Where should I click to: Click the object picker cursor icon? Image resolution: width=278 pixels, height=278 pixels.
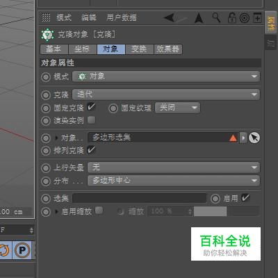tap(254, 138)
